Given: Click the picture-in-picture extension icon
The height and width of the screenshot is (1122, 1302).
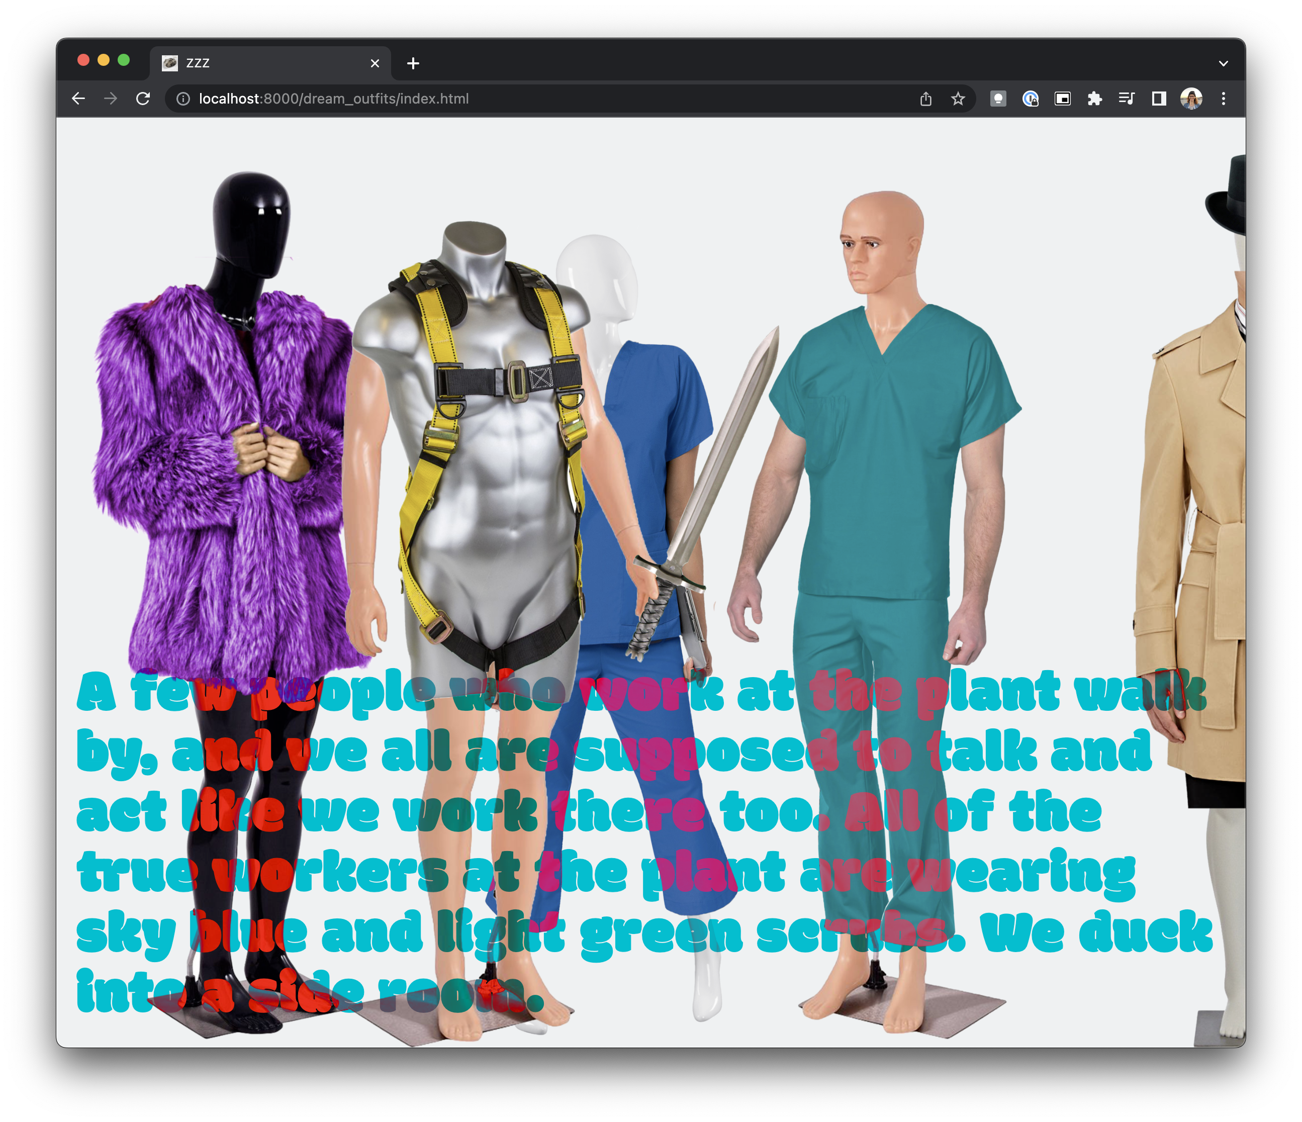Looking at the screenshot, I should (x=1063, y=99).
